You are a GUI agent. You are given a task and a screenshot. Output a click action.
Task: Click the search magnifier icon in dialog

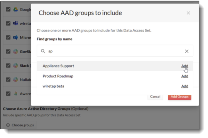[x=43, y=51]
